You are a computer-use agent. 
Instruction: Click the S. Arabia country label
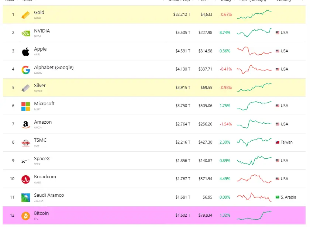[x=288, y=197]
